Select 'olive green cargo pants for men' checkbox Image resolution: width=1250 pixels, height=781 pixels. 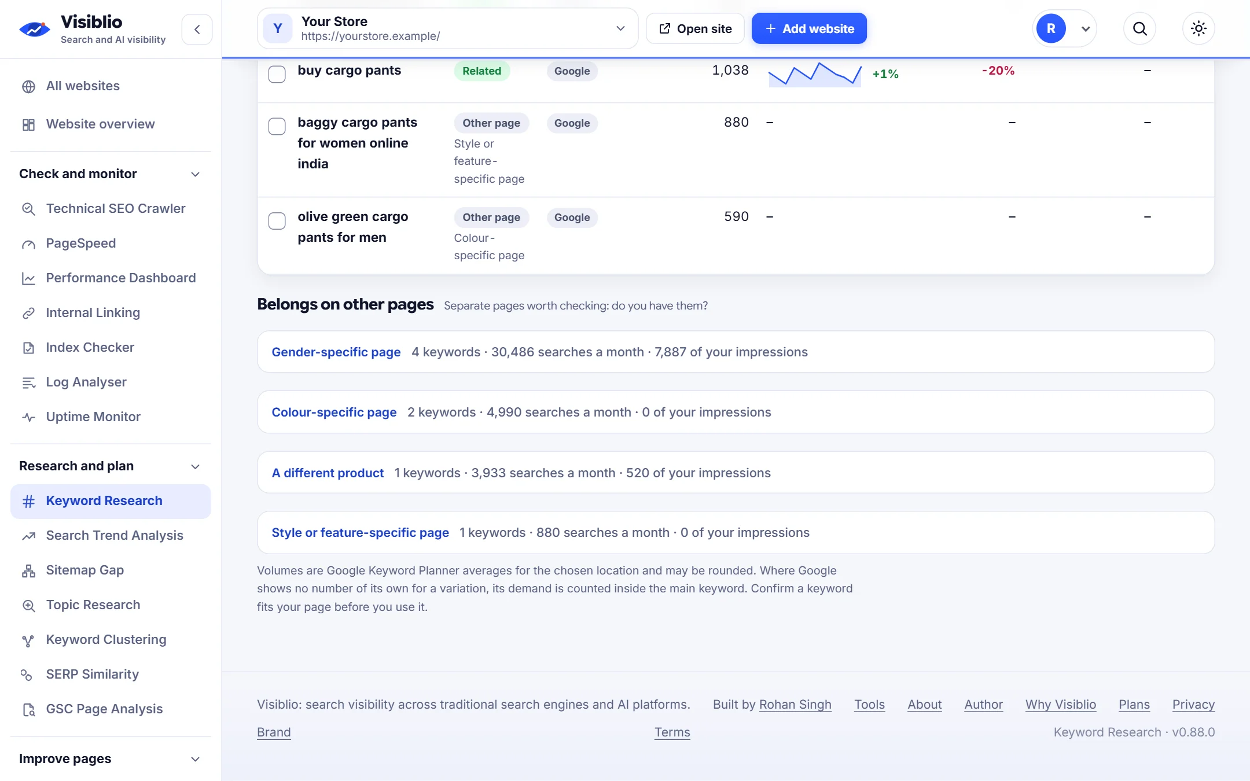(277, 220)
